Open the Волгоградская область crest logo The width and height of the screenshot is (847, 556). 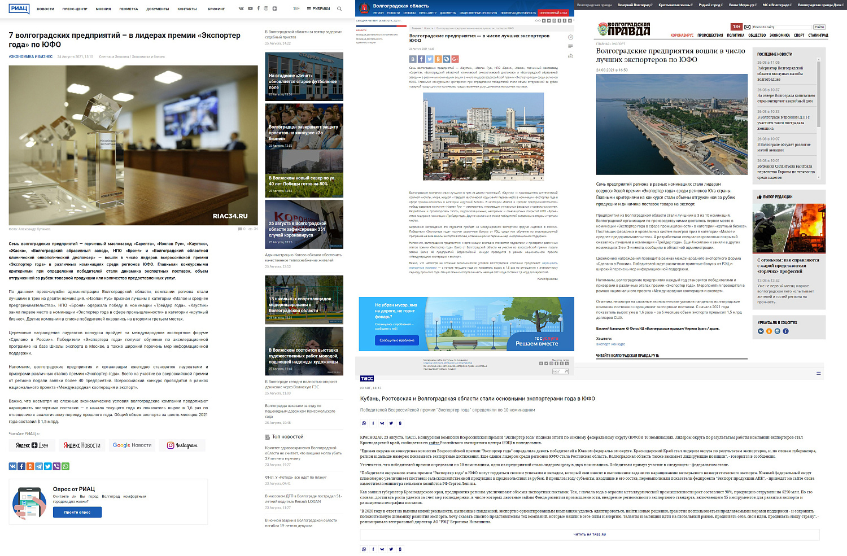tap(364, 8)
